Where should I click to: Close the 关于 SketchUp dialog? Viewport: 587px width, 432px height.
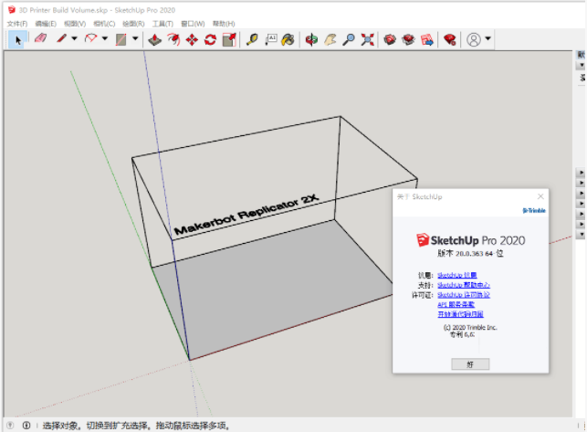tap(540, 196)
